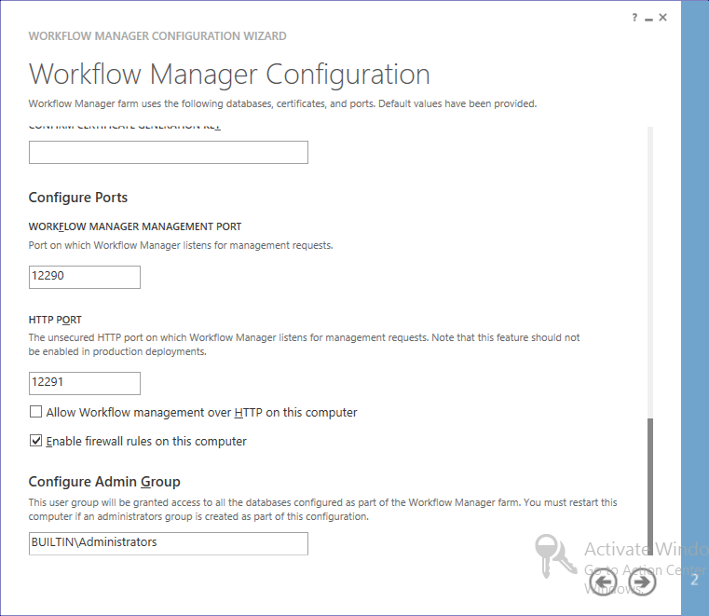The width and height of the screenshot is (709, 616).
Task: Click the Configure Ports section heading
Action: pos(78,198)
